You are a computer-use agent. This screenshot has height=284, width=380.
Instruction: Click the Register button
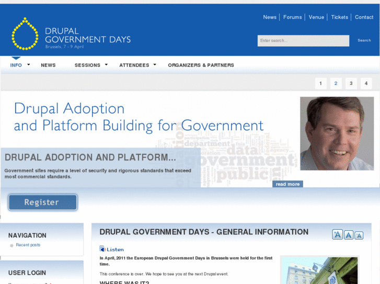(43, 202)
